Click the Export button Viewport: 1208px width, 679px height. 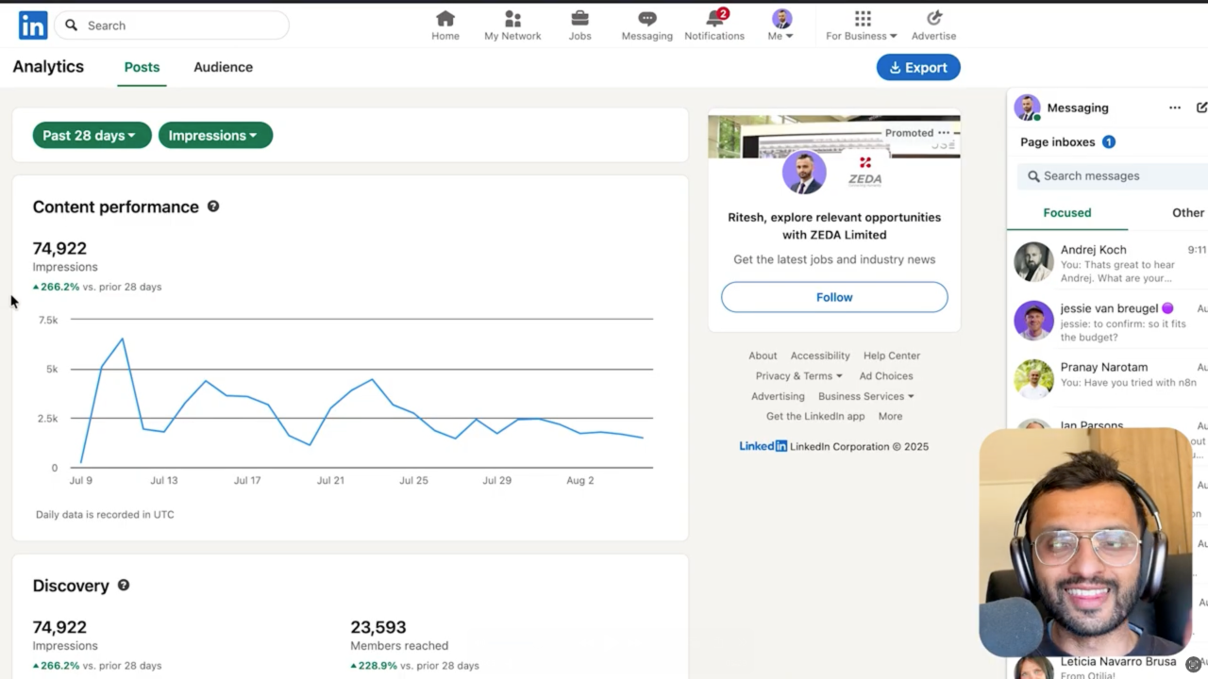pyautogui.click(x=918, y=68)
